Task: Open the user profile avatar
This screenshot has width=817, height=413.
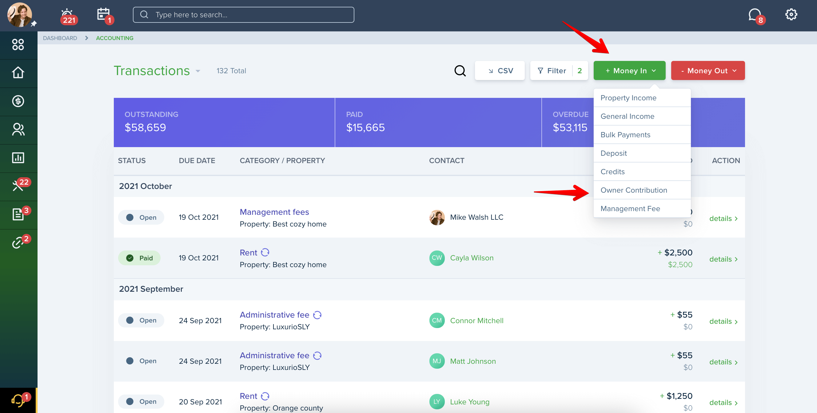Action: tap(20, 15)
